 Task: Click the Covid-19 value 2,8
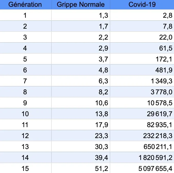[167, 15]
